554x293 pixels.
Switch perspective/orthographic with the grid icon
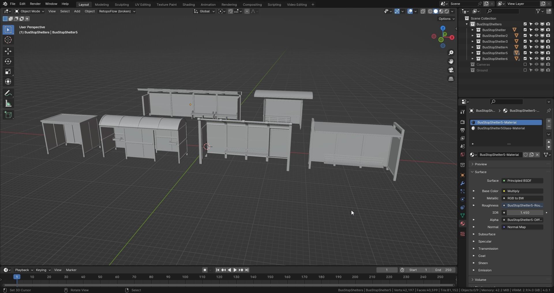[x=451, y=79]
